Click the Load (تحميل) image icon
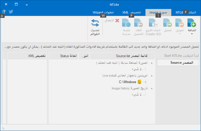This screenshot has width=201, height=131. click(x=168, y=23)
